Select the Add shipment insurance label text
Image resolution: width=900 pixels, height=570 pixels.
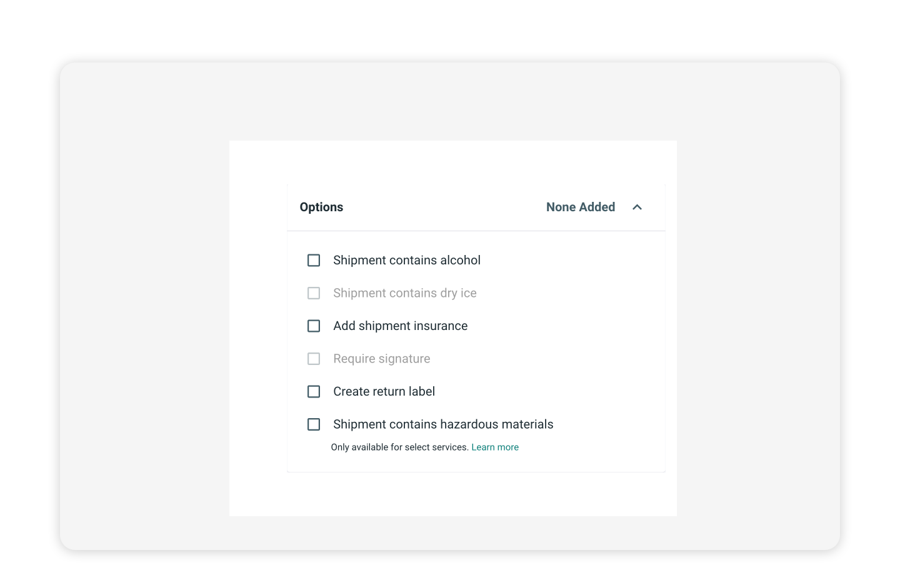pos(400,326)
